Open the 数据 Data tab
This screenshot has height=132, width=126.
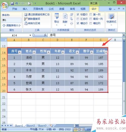(x=62, y=9)
